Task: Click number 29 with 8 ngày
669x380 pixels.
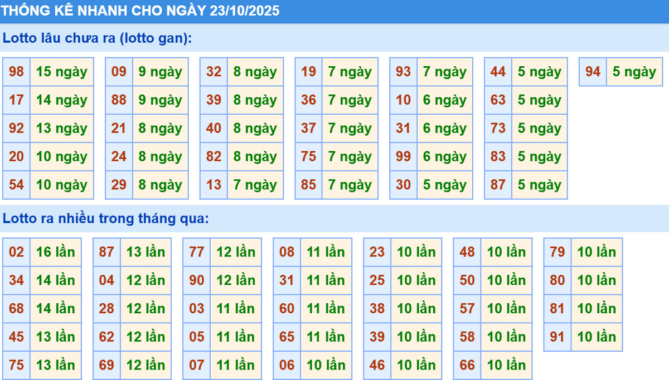Action: click(118, 185)
